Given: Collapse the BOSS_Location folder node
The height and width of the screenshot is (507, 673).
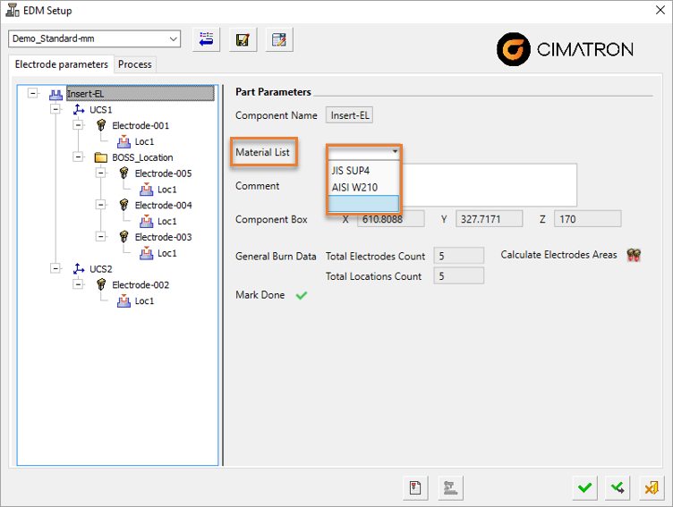Looking at the screenshot, I should (78, 157).
